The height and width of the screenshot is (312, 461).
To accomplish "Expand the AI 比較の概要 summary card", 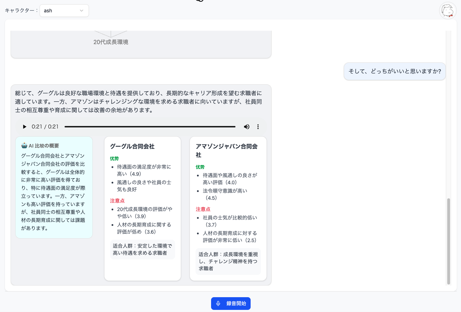I will point(54,187).
